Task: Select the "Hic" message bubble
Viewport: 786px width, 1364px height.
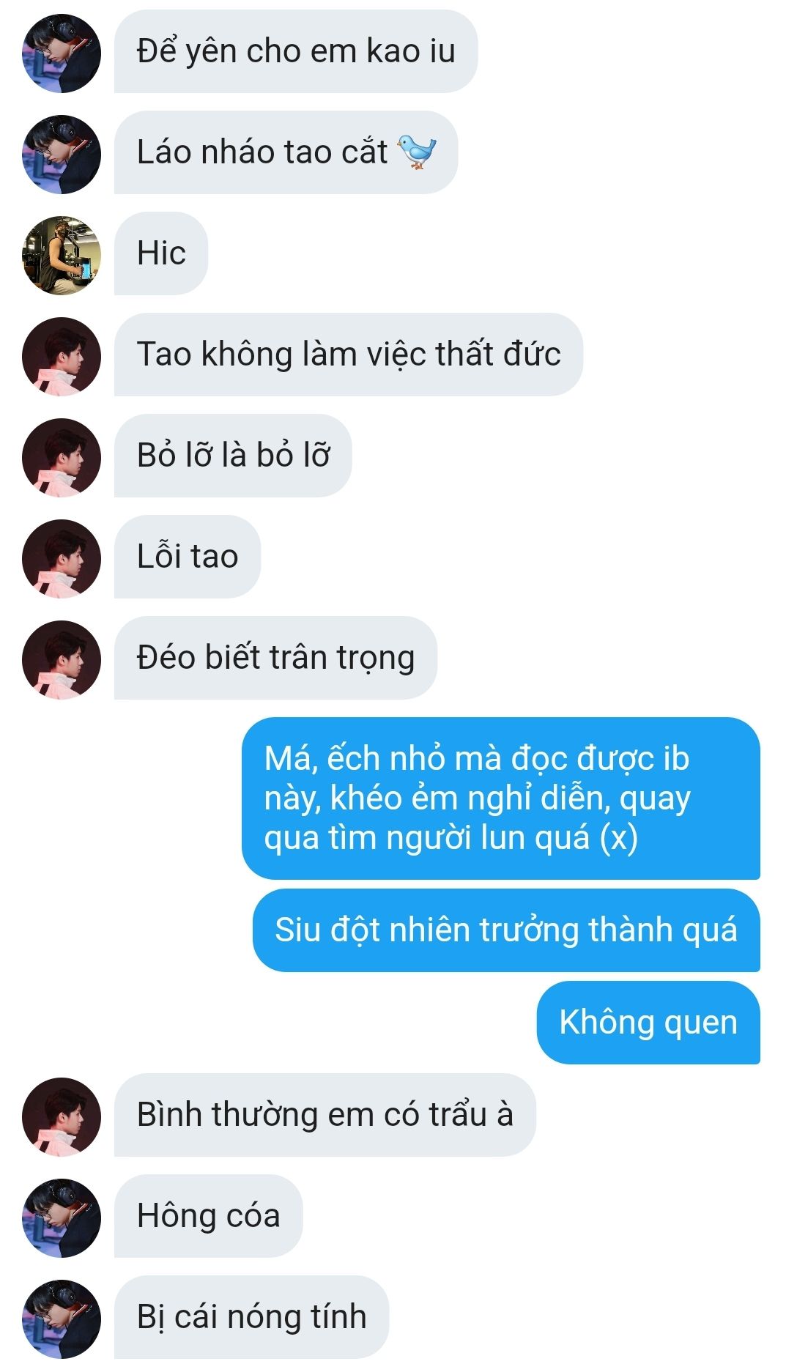Action: point(161,253)
